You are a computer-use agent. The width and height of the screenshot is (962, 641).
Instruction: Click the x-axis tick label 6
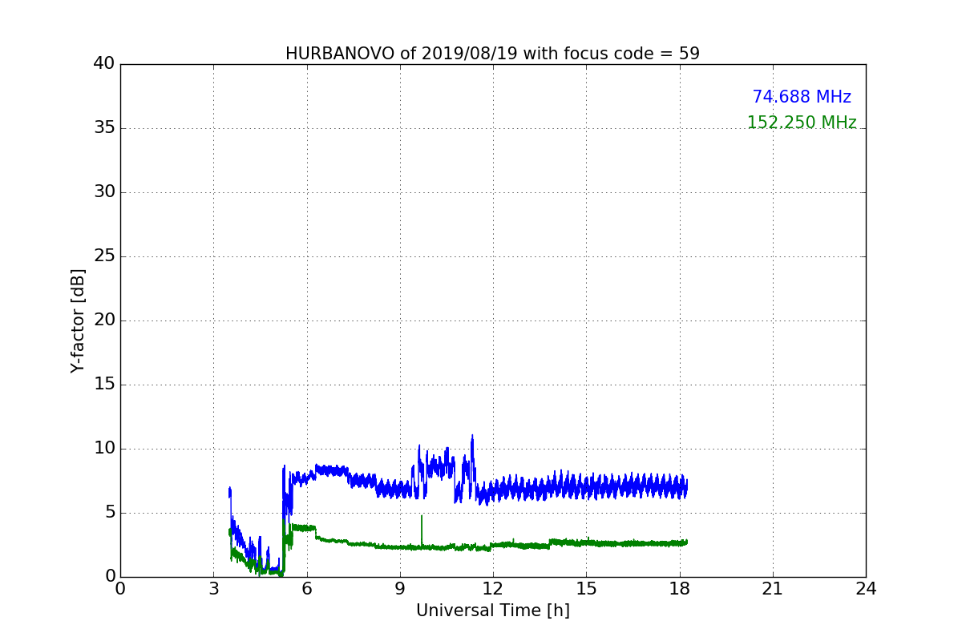click(x=306, y=588)
